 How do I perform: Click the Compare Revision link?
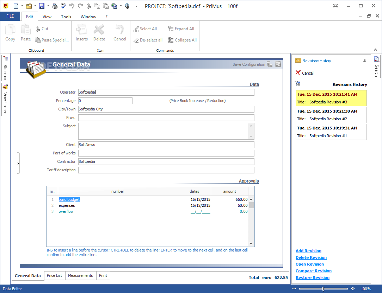[x=314, y=271]
